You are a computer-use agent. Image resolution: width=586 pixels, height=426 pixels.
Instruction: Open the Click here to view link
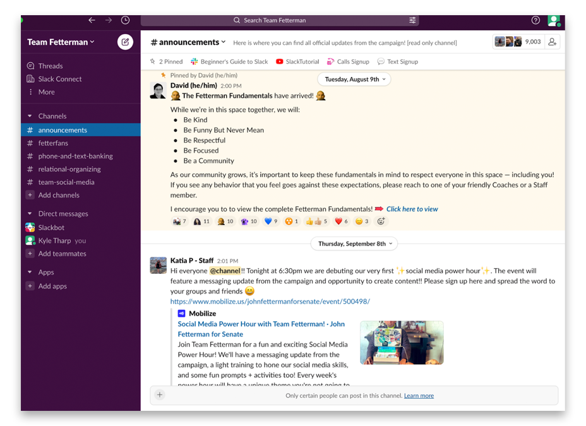[x=412, y=209]
